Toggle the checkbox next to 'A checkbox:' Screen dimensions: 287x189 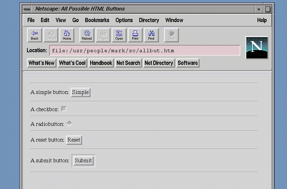[x=64, y=109]
